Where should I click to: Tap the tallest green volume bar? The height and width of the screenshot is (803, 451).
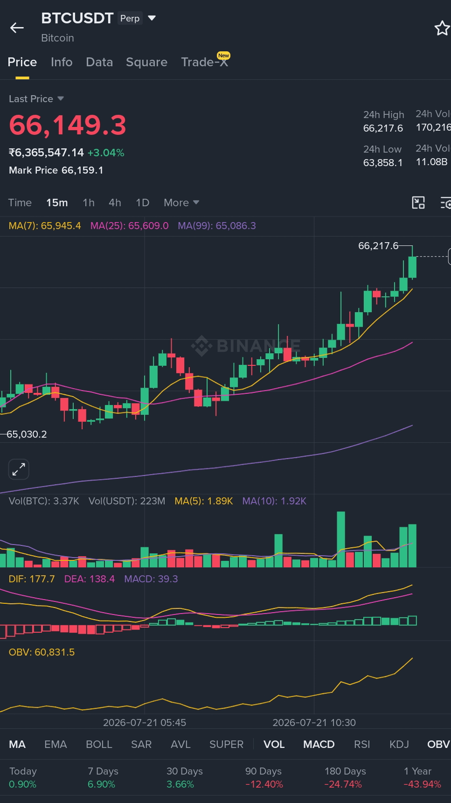click(x=341, y=539)
